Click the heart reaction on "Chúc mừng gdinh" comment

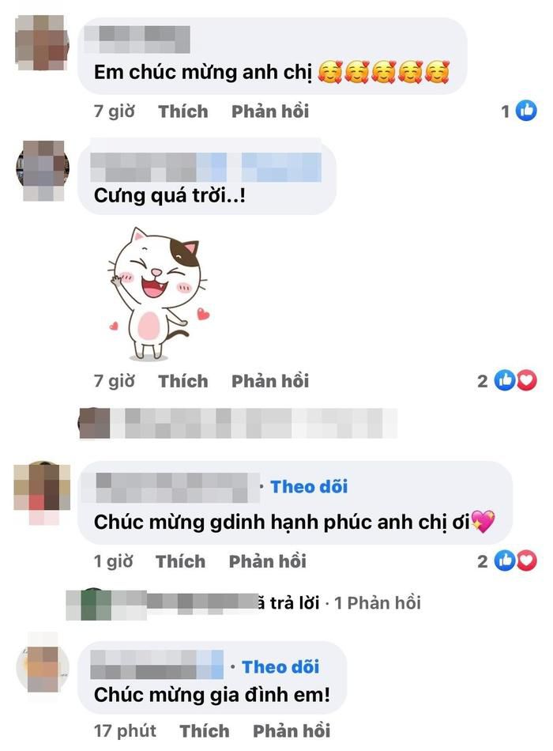click(527, 560)
